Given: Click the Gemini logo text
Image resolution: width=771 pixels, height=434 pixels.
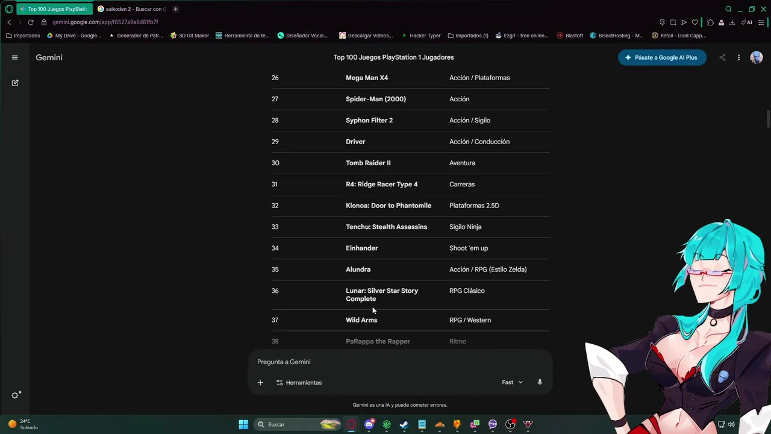Looking at the screenshot, I should [x=49, y=57].
